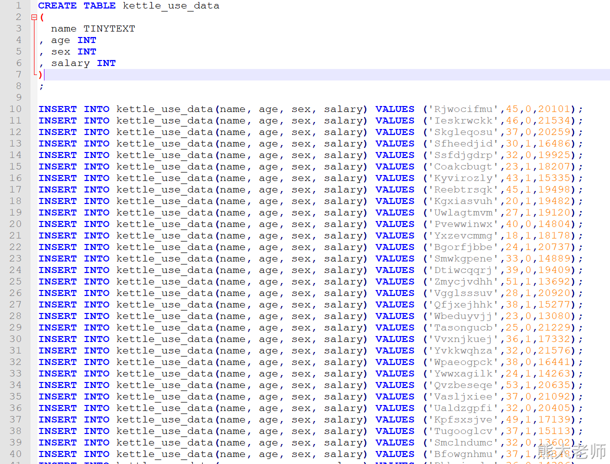The image size is (610, 464).
Task: Click the name value 'Ieskrwckk'
Action: click(x=463, y=121)
